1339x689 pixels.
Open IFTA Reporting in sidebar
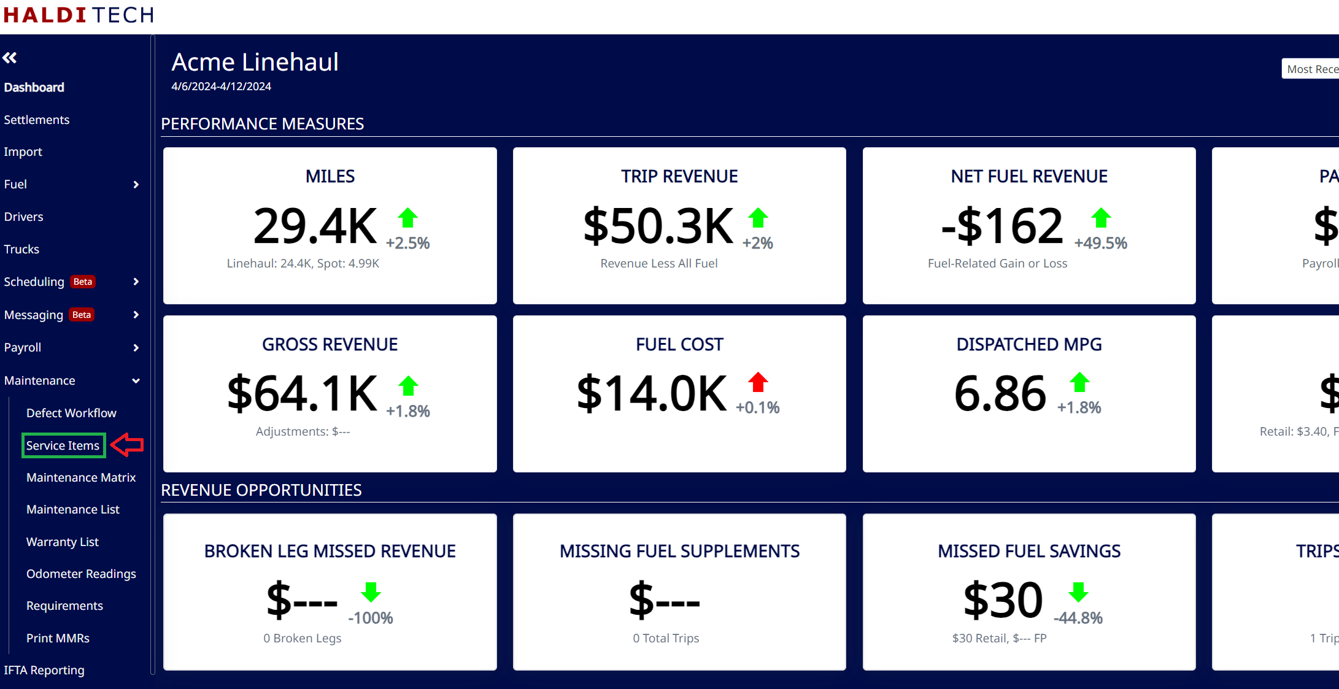pos(44,670)
